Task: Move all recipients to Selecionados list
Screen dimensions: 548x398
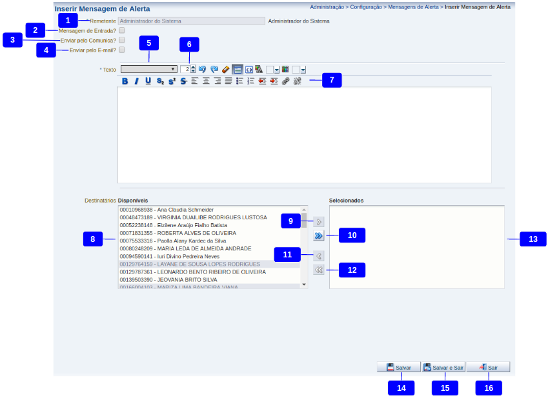Action: point(318,236)
